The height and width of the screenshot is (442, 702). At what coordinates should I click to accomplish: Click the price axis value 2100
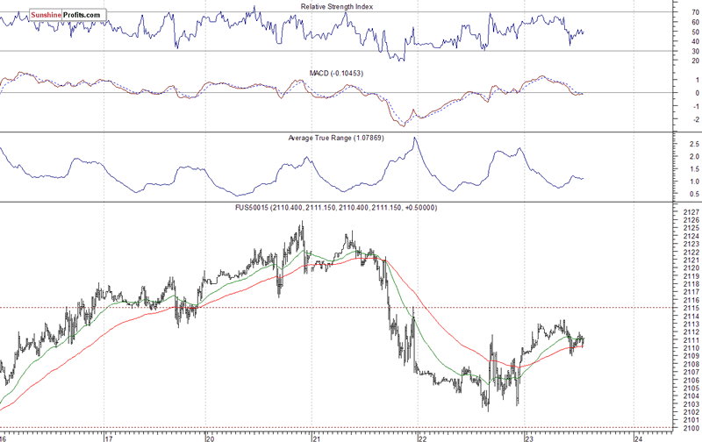[691, 428]
